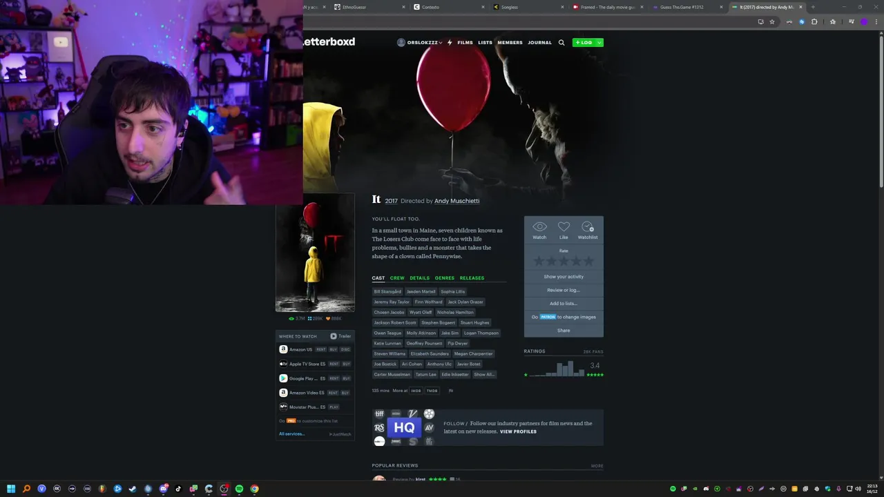Switch to the CREW tab
Screen dimensions: 884x497
click(x=397, y=278)
